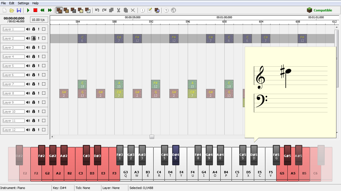Create a new song with toolbar icon
This screenshot has height=191, width=341.
coord(5,10)
